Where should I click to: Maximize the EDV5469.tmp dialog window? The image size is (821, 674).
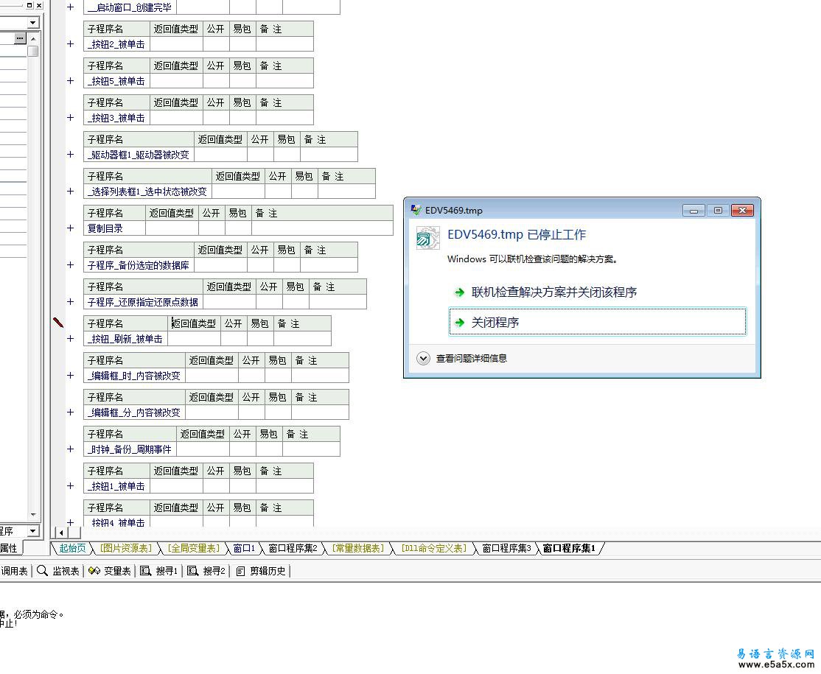point(718,211)
